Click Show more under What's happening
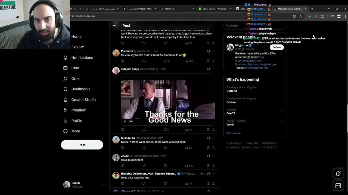The width and height of the screenshot is (348, 195). [x=234, y=133]
